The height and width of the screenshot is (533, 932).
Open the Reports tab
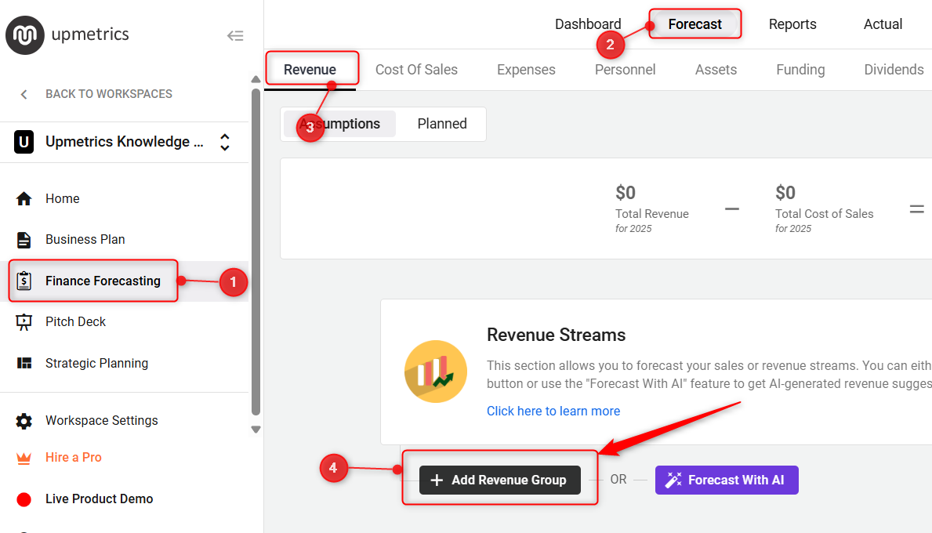(x=792, y=24)
